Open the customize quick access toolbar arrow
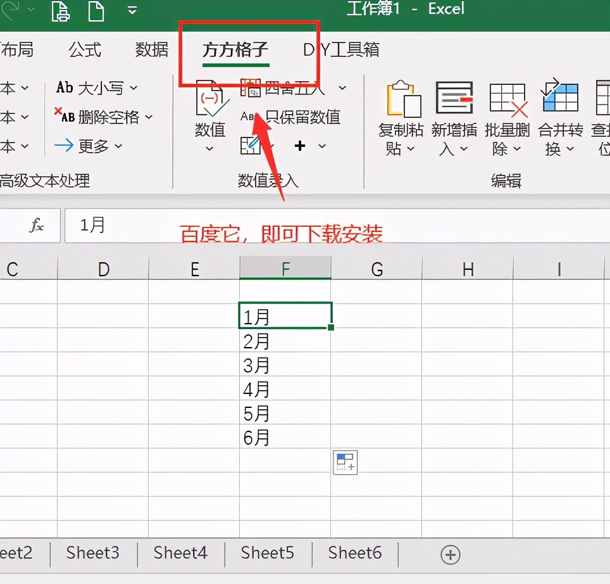This screenshot has height=584, width=610. [132, 10]
